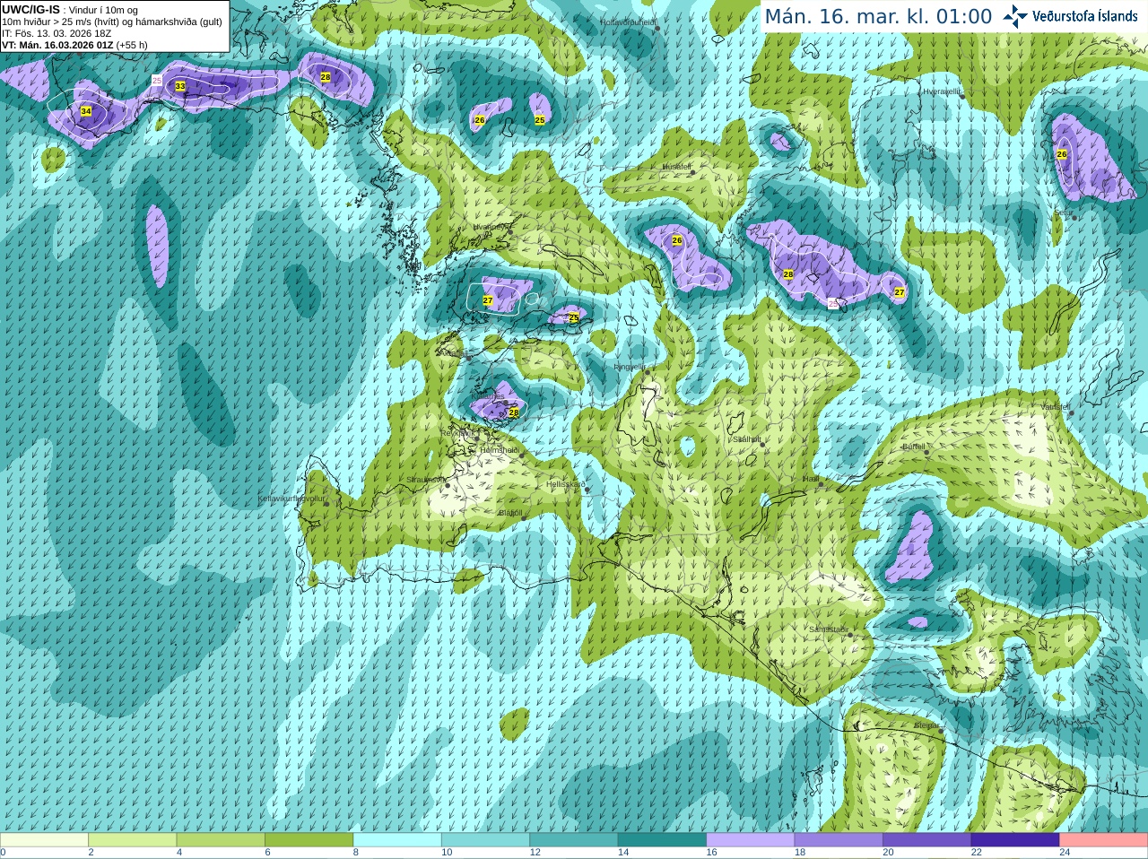Click the Bláfjöll station label
The image size is (1148, 859).
tap(510, 513)
